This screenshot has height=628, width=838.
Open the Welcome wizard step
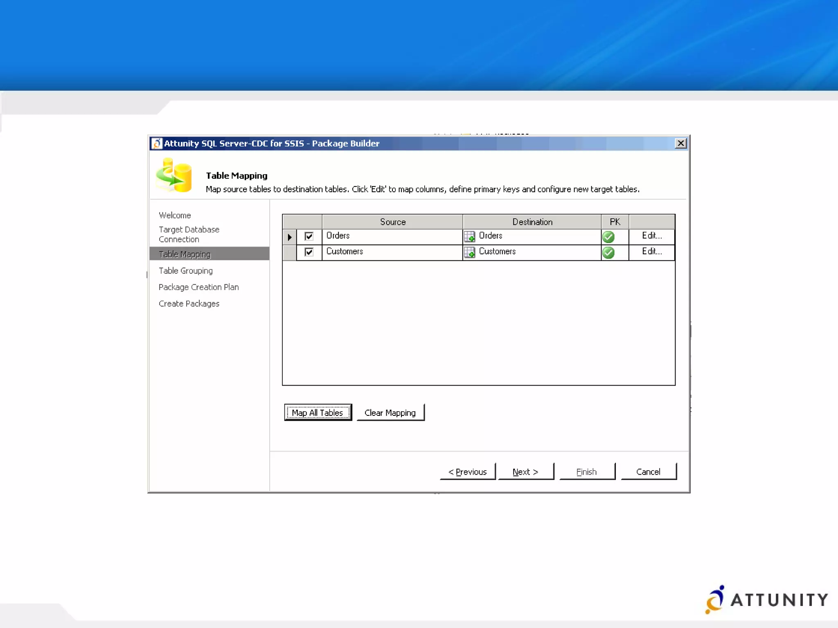coord(175,215)
